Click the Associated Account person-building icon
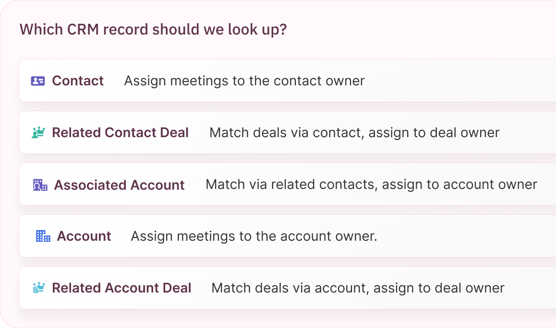Screen dimensions: 556x328 pos(40,185)
